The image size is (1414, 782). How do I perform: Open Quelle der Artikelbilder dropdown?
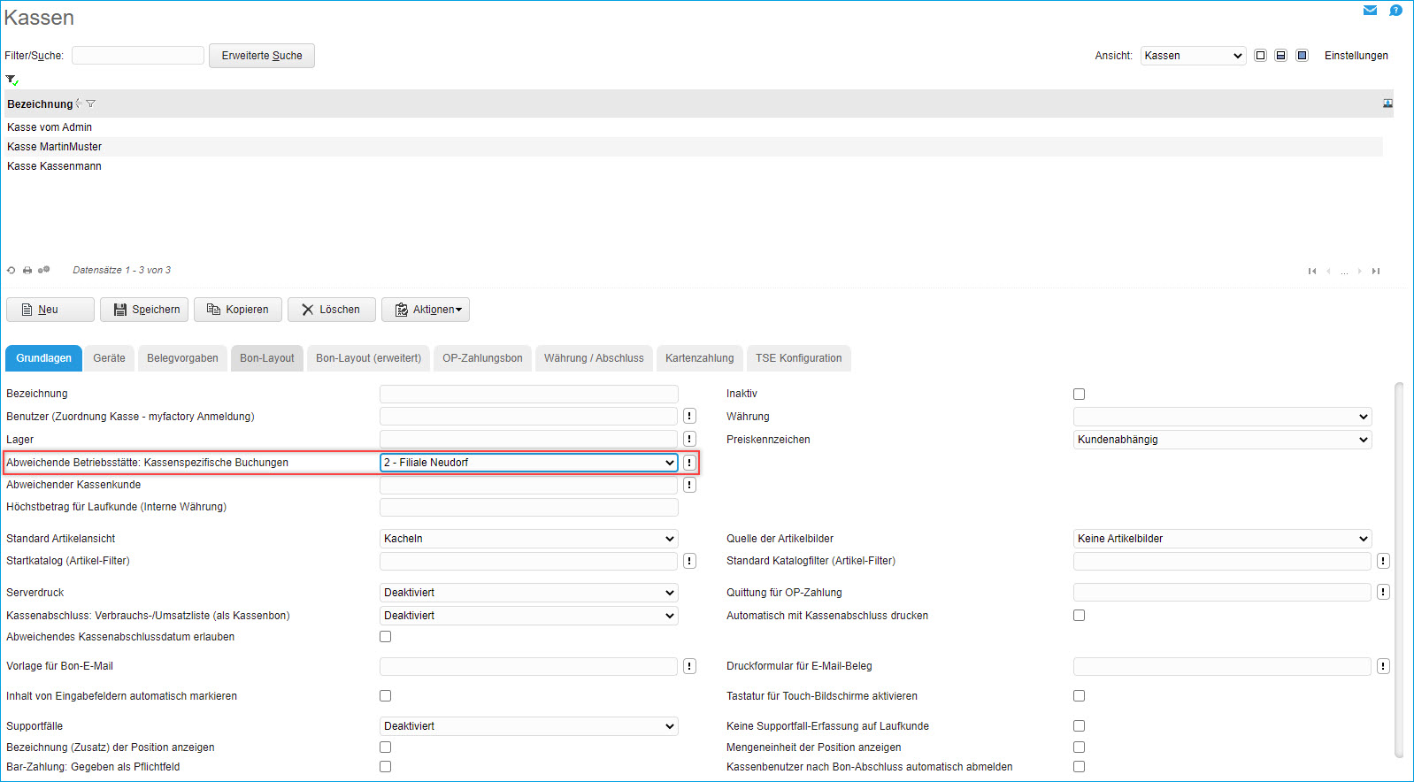(1222, 539)
